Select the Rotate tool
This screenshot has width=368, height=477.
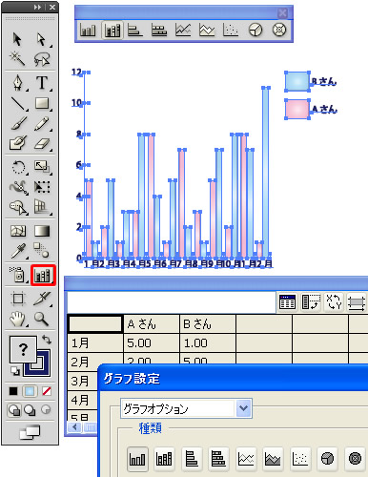(18, 167)
